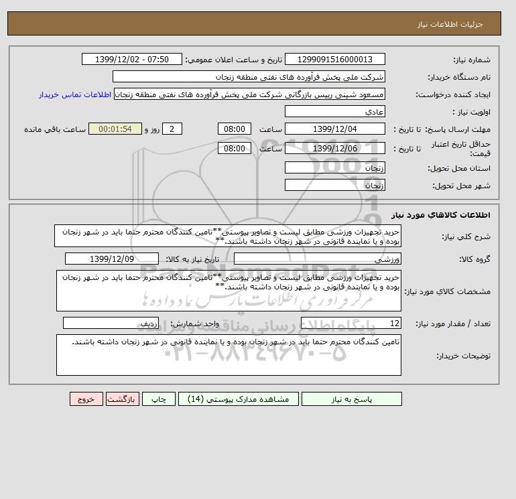Click the تاریخ و ساعت اعلان عمومی label
The width and height of the screenshot is (516, 499).
[x=234, y=60]
